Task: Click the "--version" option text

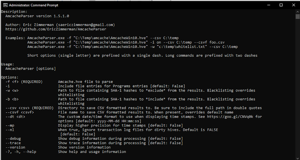Action: [16, 147]
